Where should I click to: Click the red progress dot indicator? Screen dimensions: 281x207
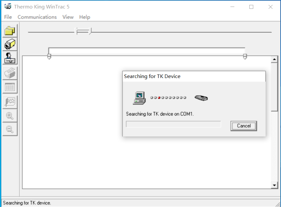(x=159, y=97)
